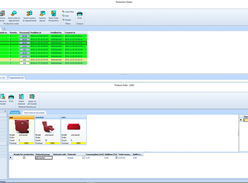Screen dimensions: 248x183
Task: Sort by the Created at column header
Action: tap(75, 33)
